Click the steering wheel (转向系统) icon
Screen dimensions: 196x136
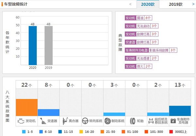coord(86,121)
